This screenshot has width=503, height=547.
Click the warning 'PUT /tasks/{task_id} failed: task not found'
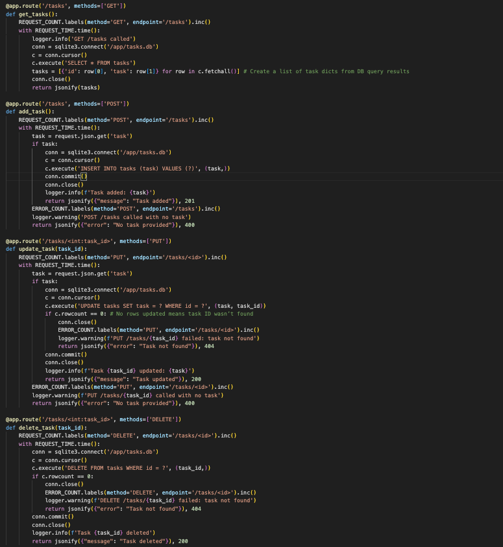159,338
